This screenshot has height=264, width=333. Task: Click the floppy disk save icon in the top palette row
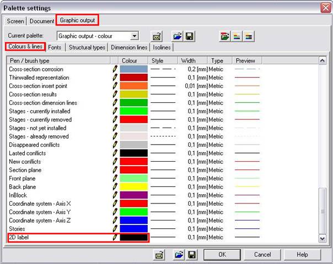(x=189, y=36)
